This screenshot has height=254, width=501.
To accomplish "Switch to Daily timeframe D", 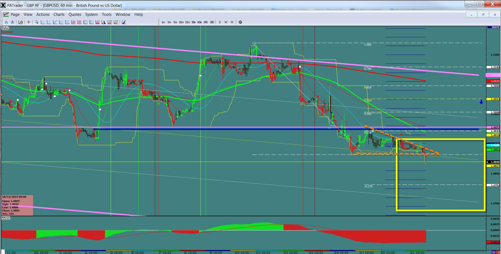I will 220,22.
